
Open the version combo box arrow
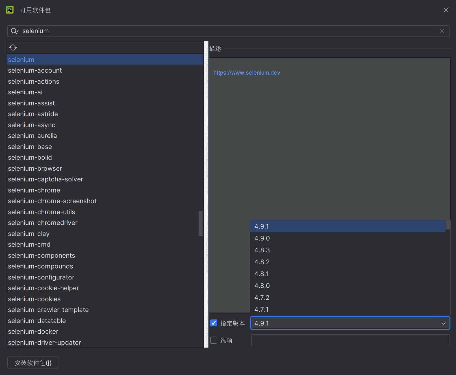pyautogui.click(x=444, y=323)
